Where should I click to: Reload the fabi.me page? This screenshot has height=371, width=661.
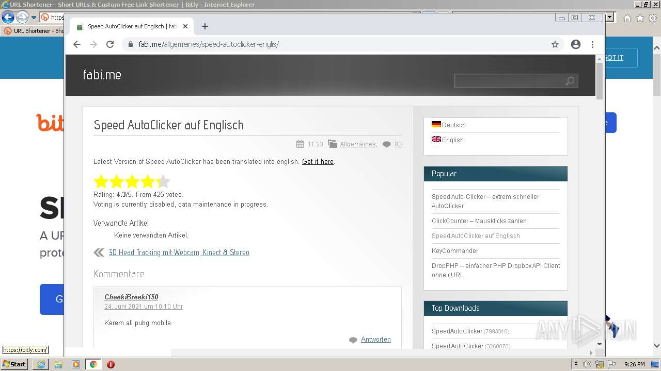pyautogui.click(x=110, y=44)
